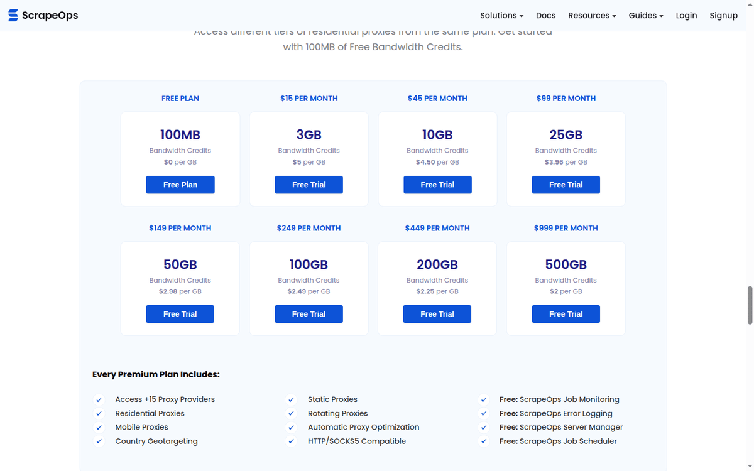754x471 pixels.
Task: Click checkmark icon beside Access +15 Proxy Providers
Action: (99, 399)
